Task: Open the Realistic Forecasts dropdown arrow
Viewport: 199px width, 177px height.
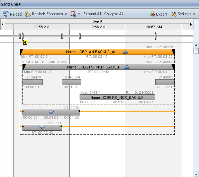Action: coord(66,14)
